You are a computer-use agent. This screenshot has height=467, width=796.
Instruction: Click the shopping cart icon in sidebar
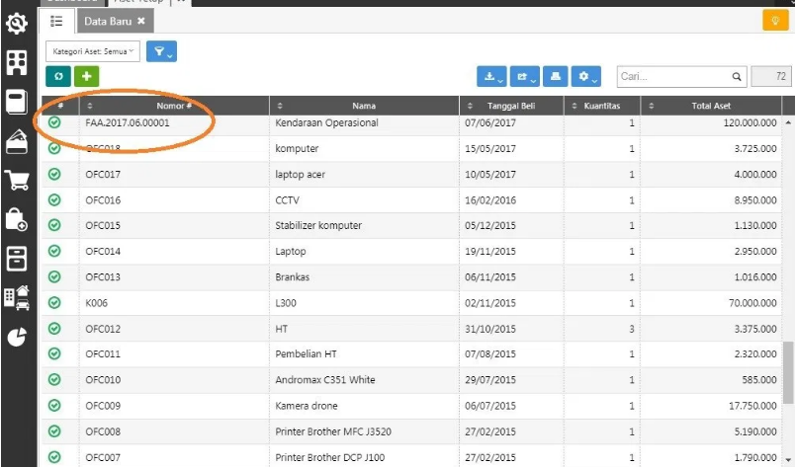point(16,180)
